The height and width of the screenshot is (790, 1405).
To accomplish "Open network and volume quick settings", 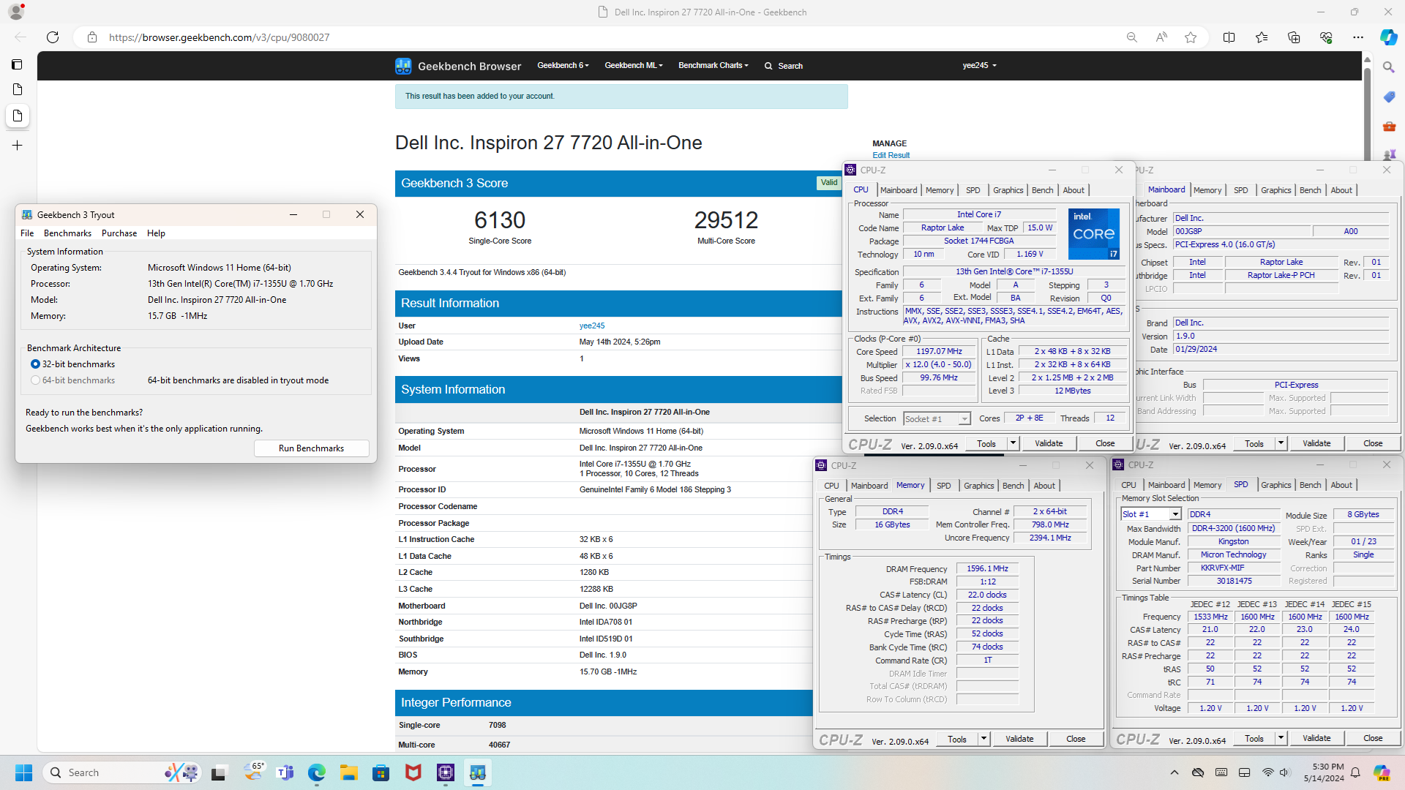I will click(x=1276, y=772).
